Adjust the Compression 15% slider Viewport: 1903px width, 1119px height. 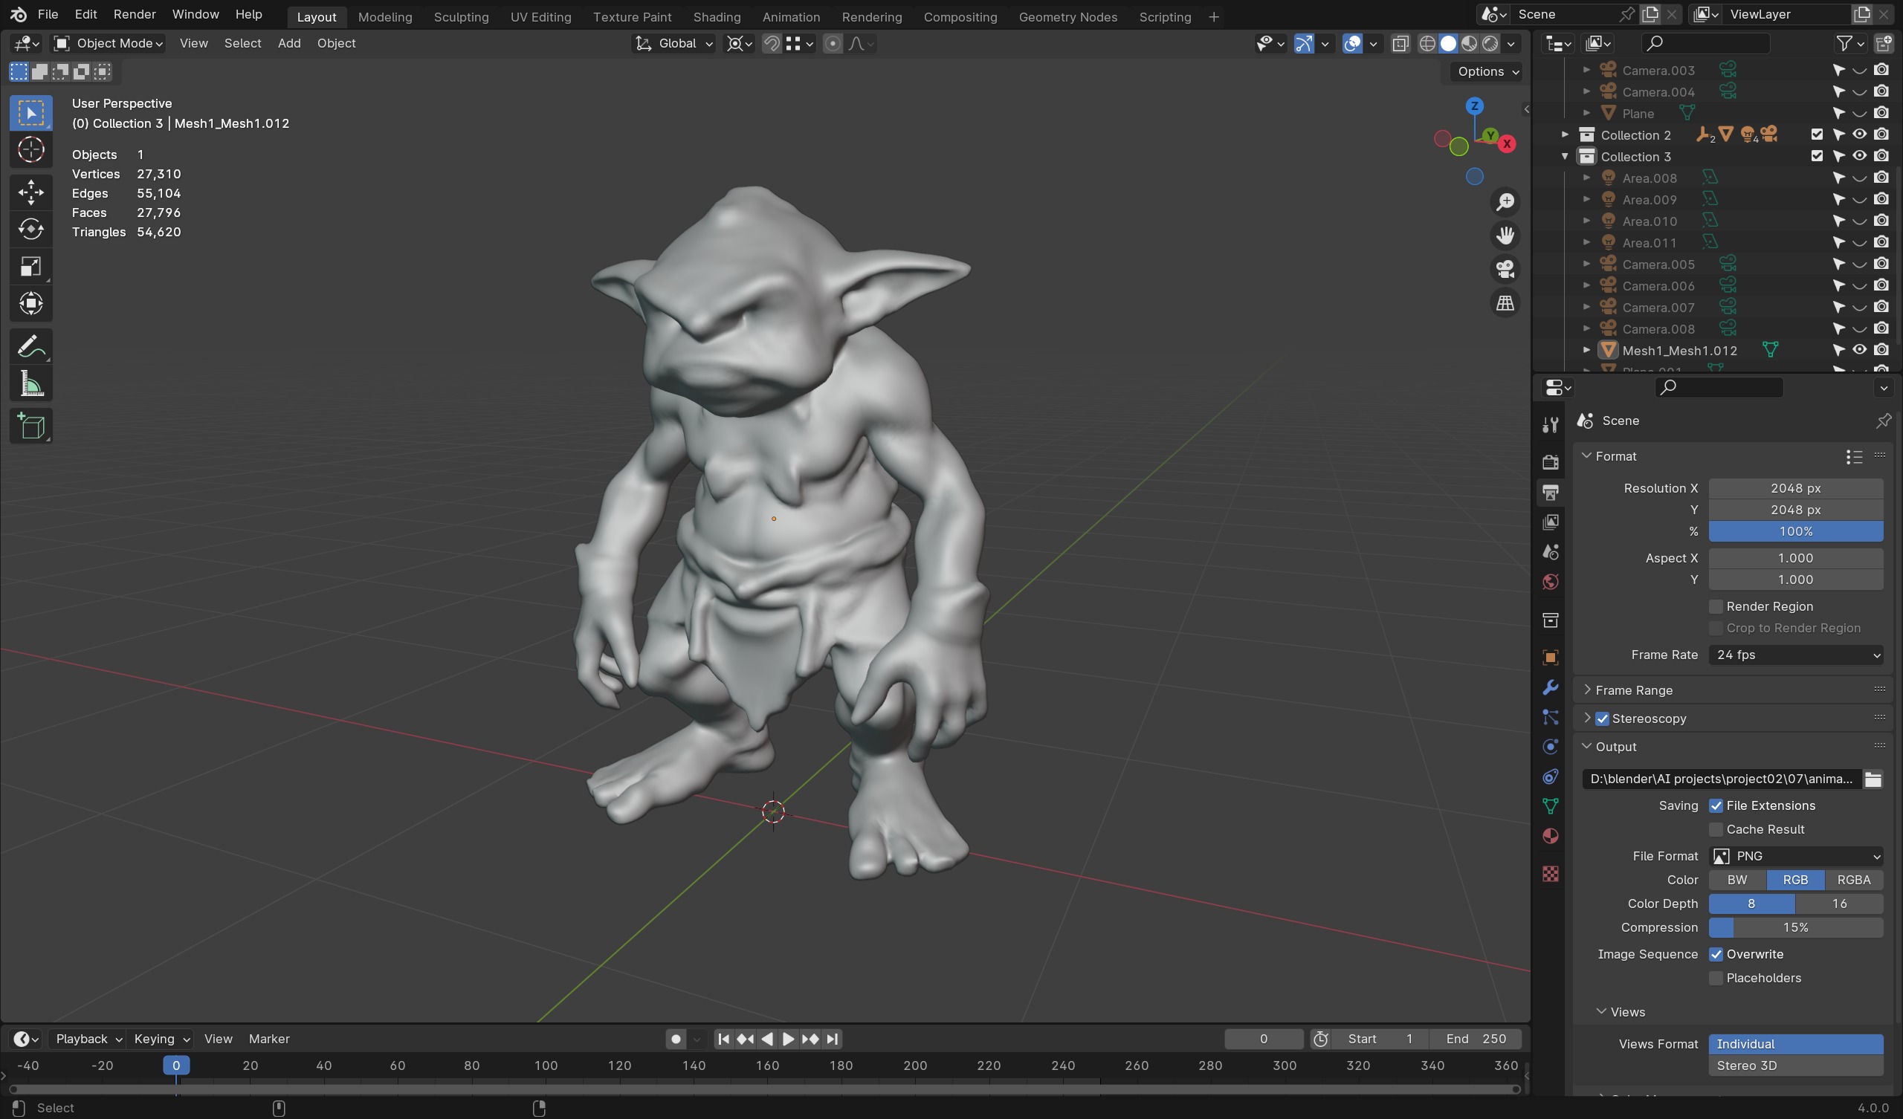coord(1796,927)
